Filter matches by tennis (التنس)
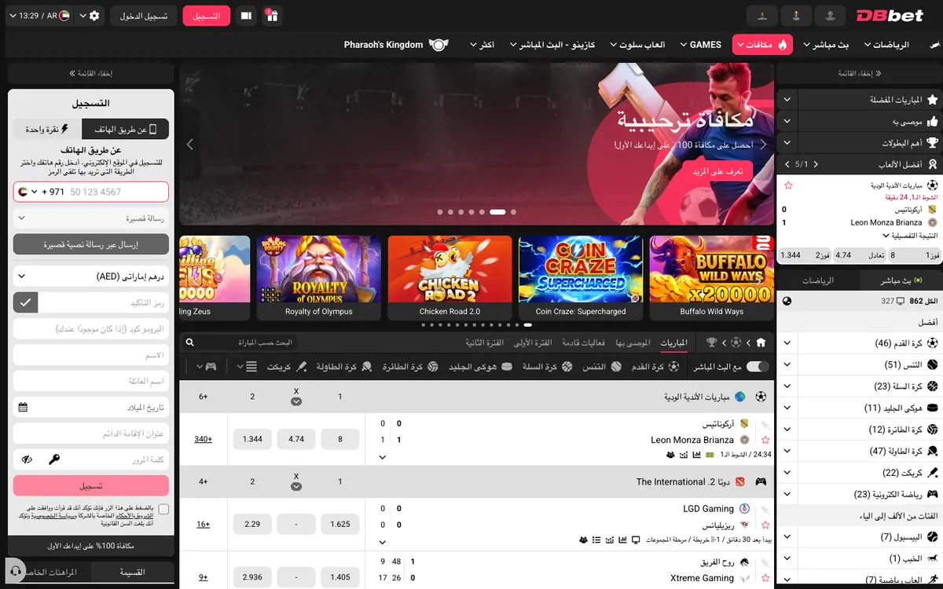 tap(602, 367)
